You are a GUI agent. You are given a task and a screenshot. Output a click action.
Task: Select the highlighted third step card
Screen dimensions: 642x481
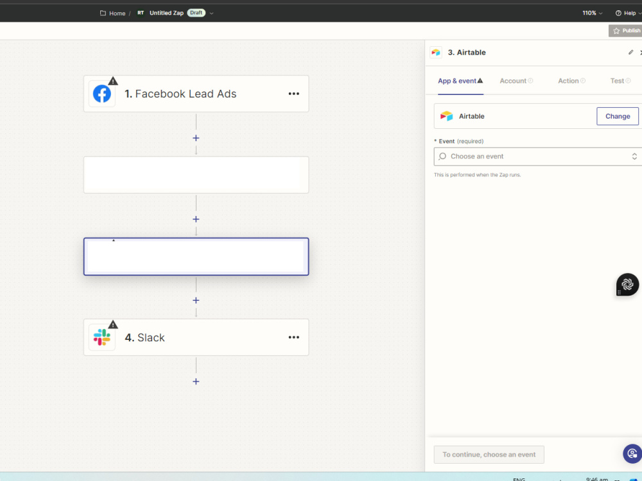coord(196,257)
